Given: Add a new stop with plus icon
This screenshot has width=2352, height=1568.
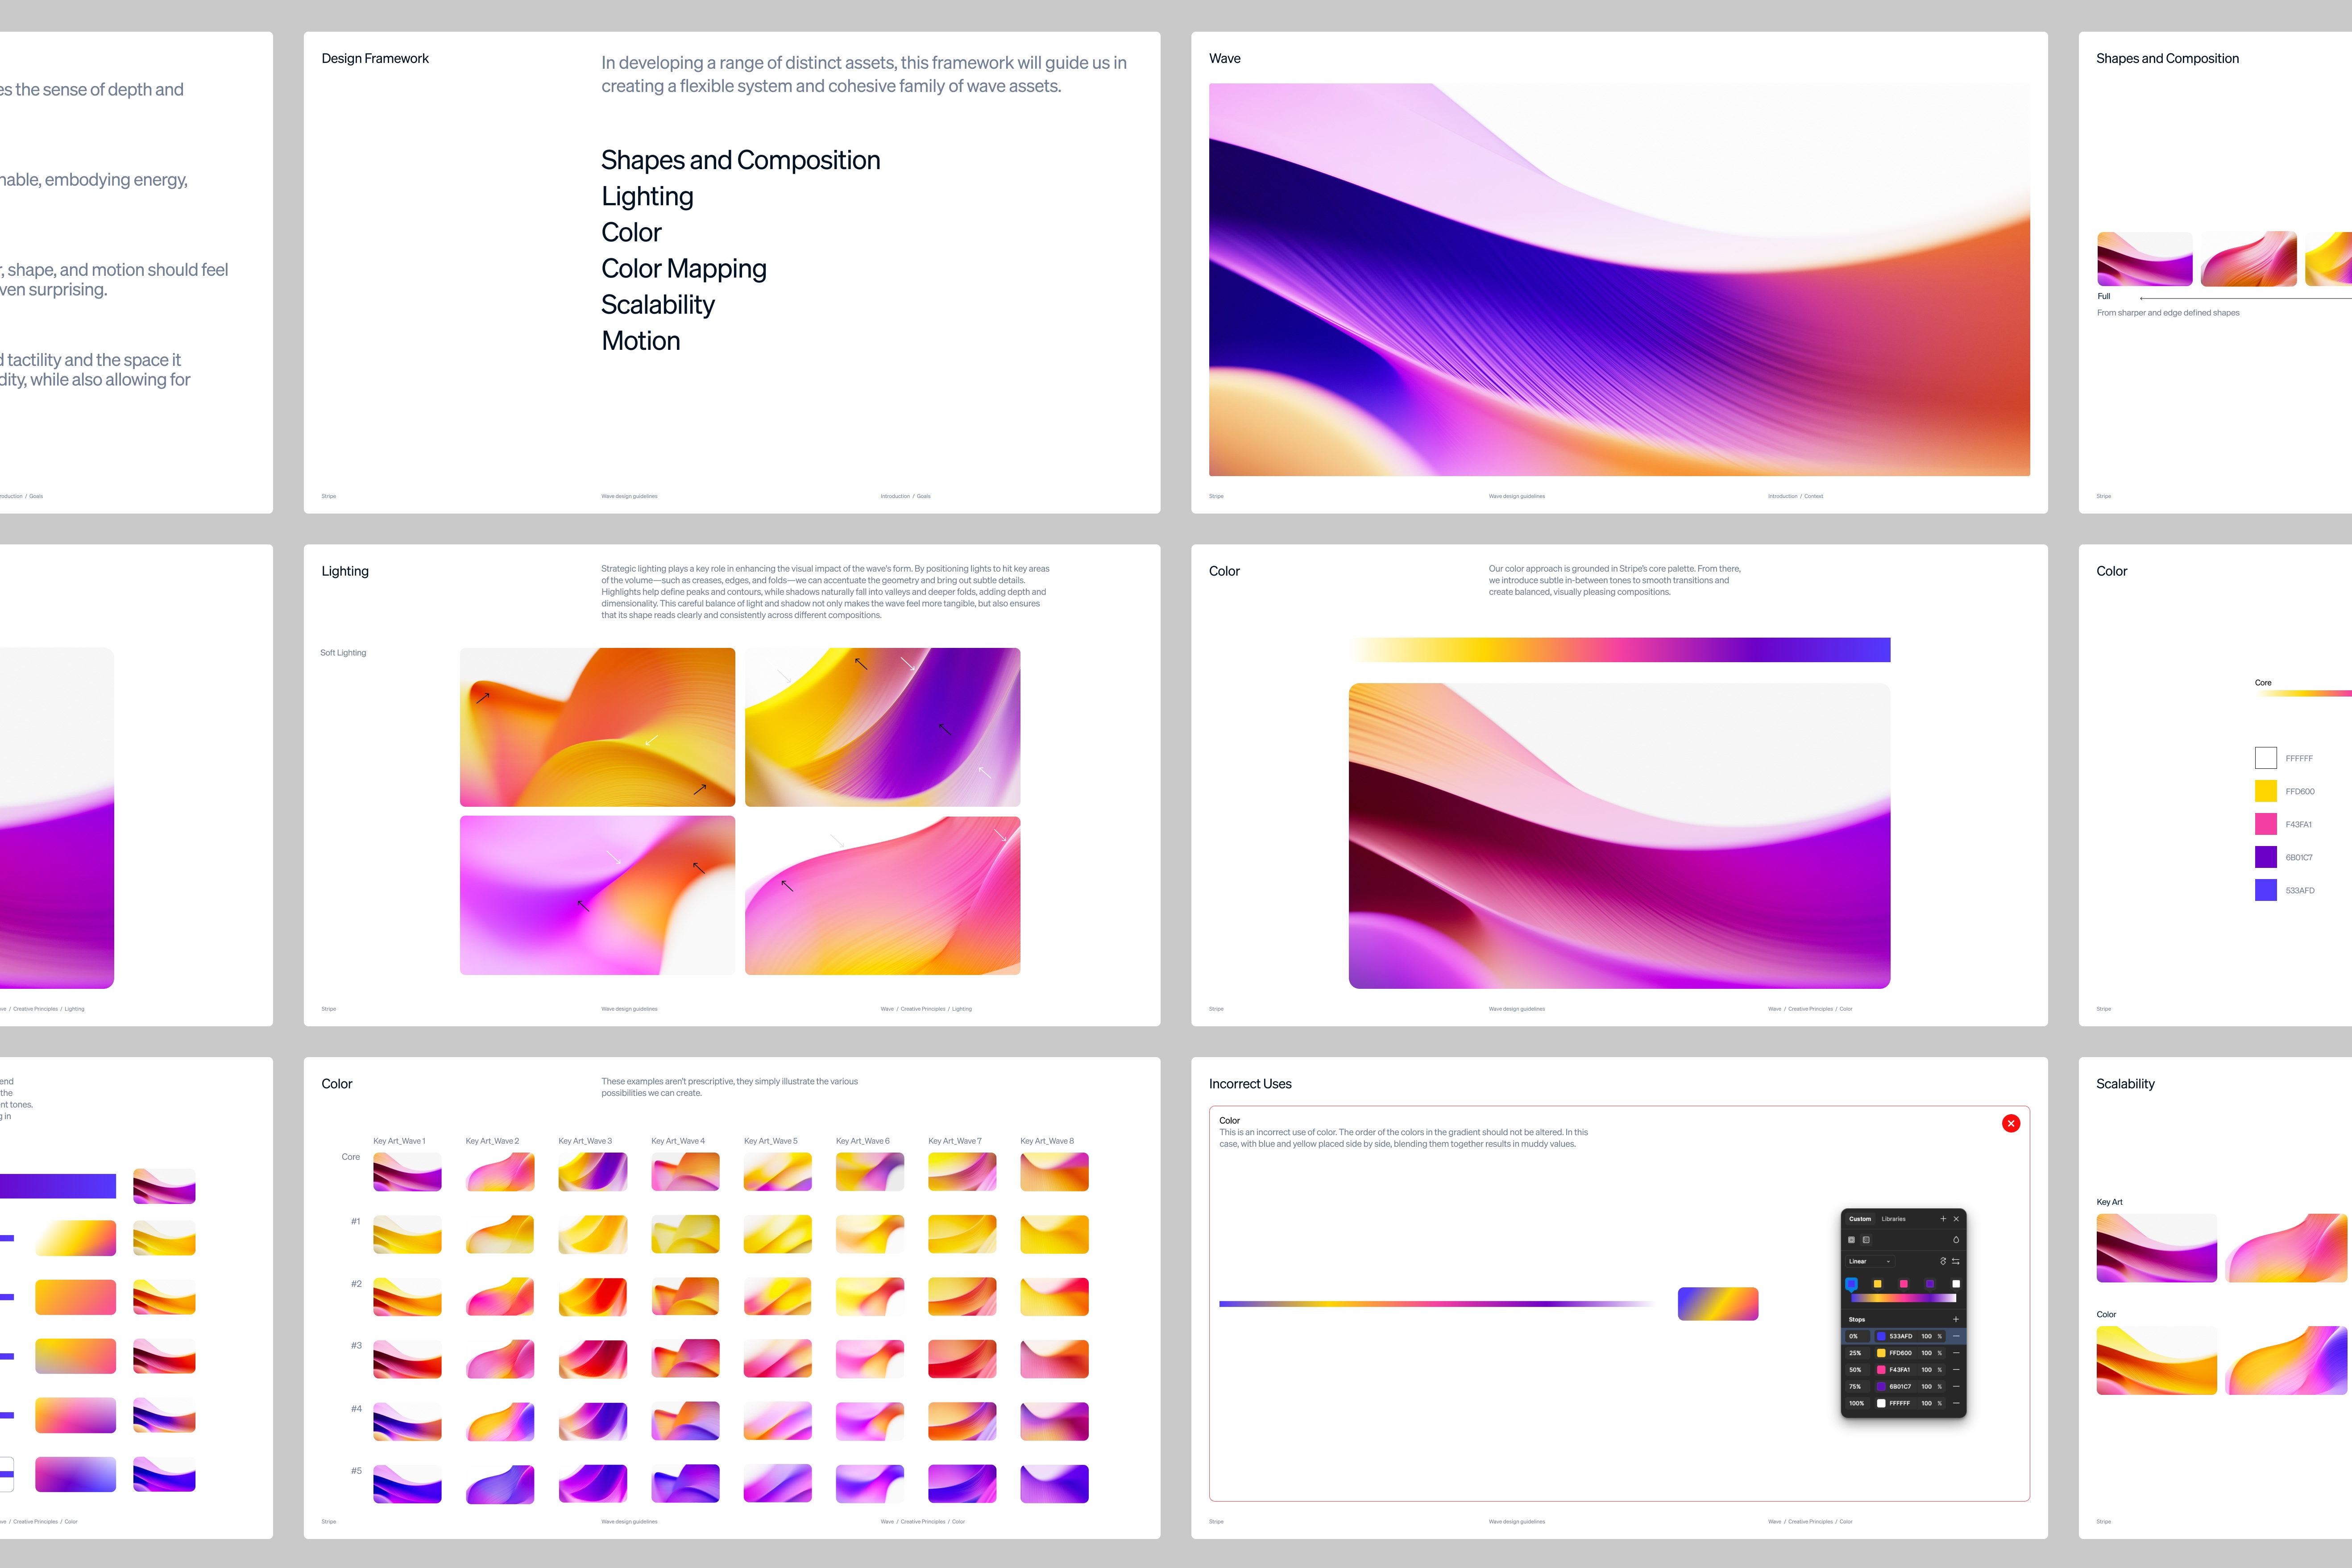Looking at the screenshot, I should pyautogui.click(x=1956, y=1319).
